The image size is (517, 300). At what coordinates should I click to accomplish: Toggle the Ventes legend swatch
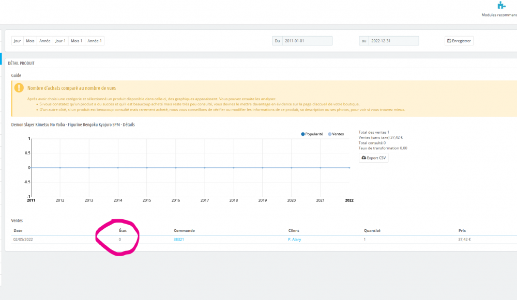tap(330, 134)
